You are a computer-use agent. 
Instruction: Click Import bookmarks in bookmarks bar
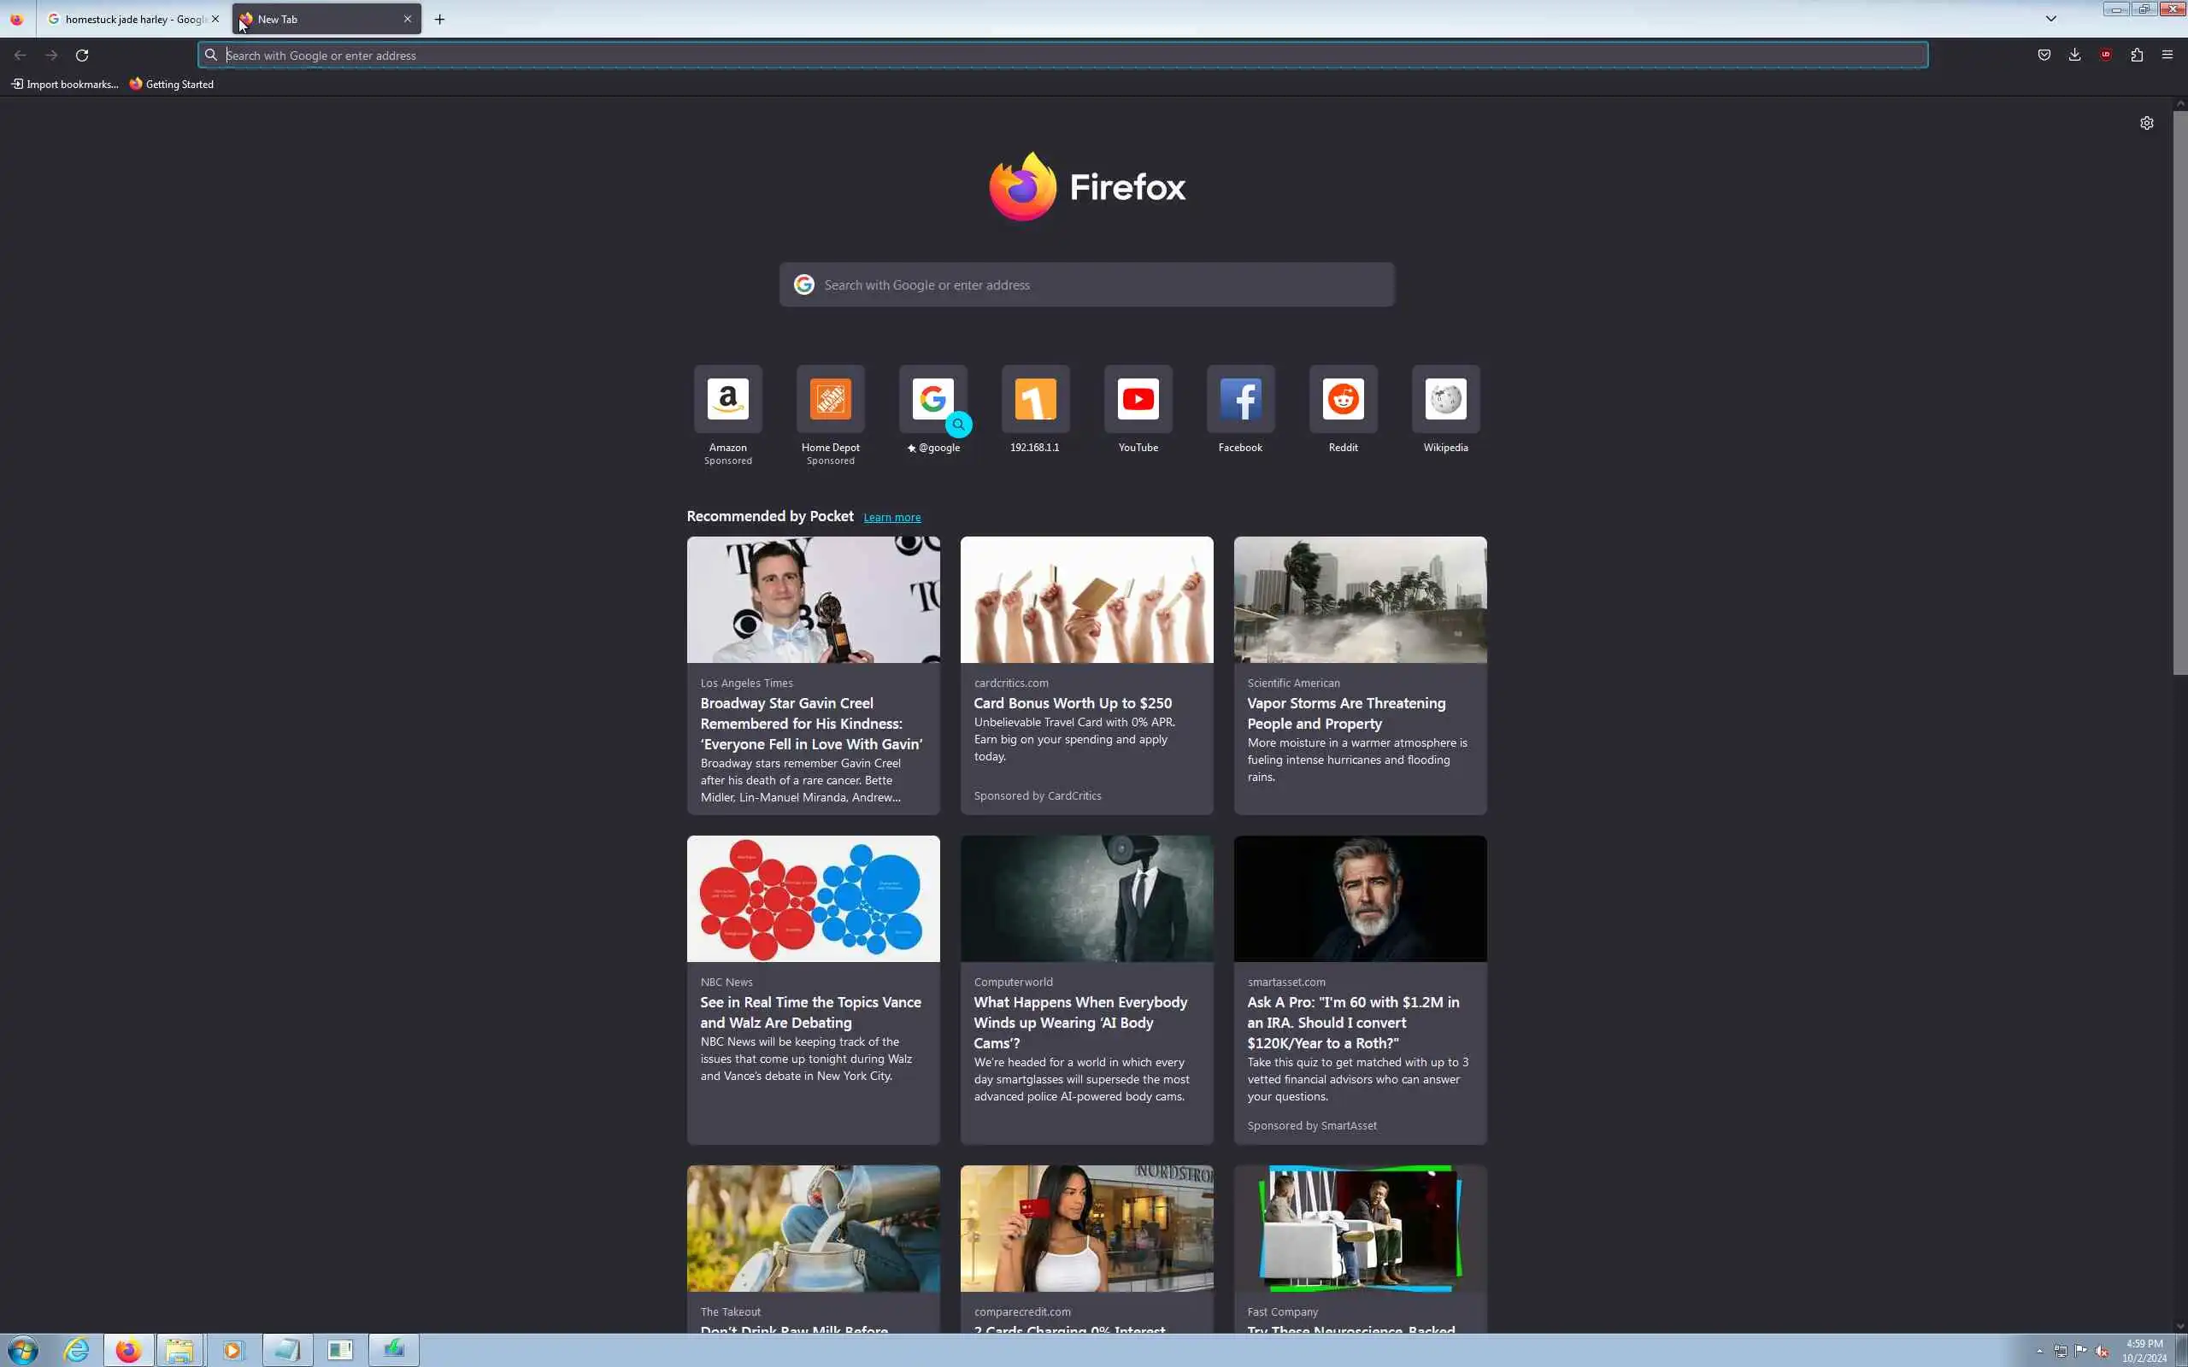pos(64,84)
